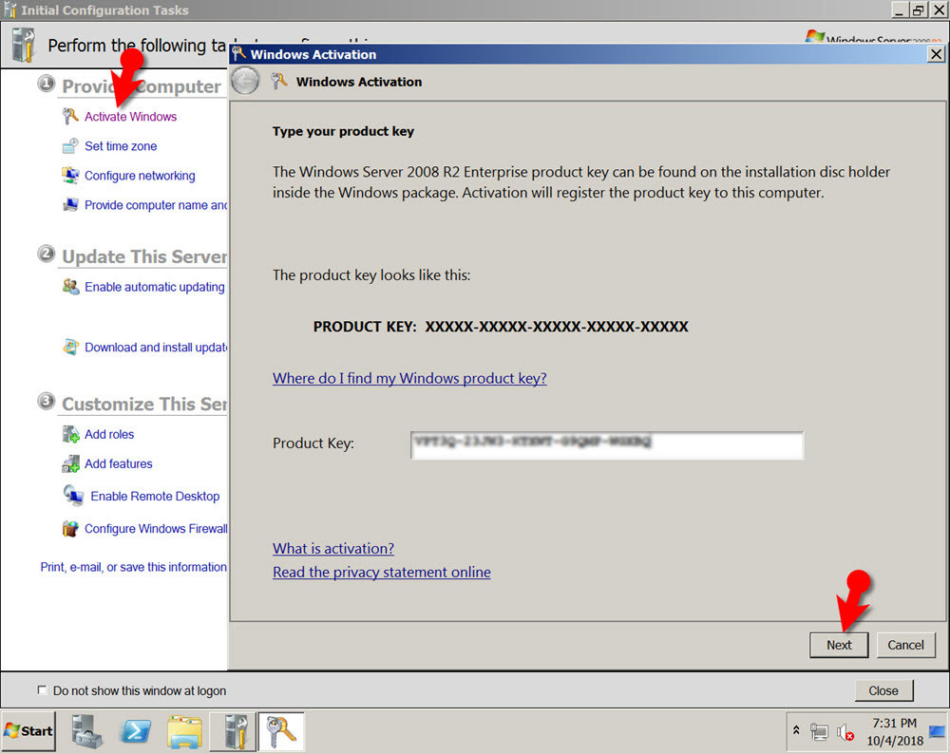Click the Enable Remote Desktop icon

73,496
